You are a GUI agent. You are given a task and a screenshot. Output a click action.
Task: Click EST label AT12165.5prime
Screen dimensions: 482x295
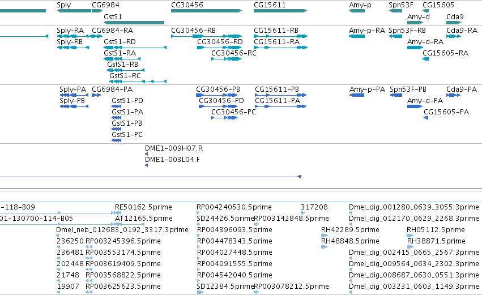[x=143, y=219]
